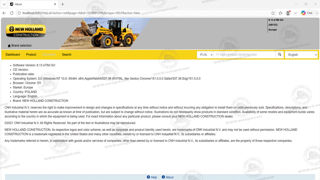Image resolution: width=320 pixels, height=180 pixels.
Task: Click the 'Browser: Chrome 151' line
Action: tap(27, 83)
